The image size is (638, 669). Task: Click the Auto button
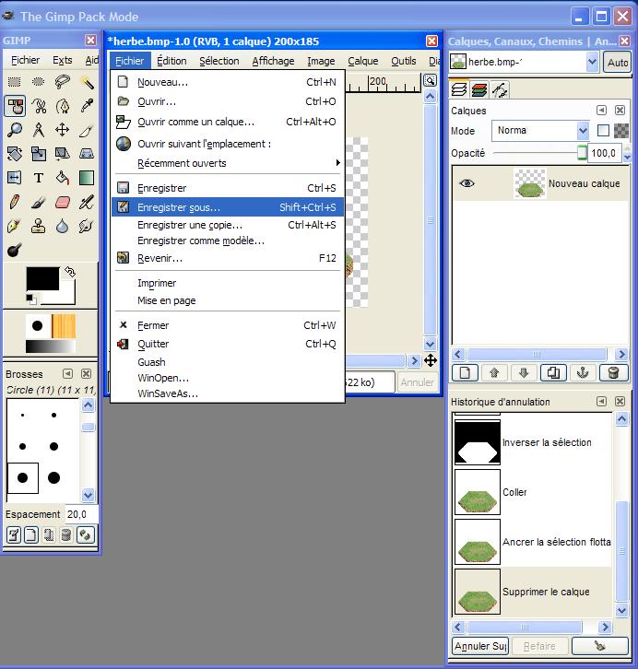pos(617,63)
